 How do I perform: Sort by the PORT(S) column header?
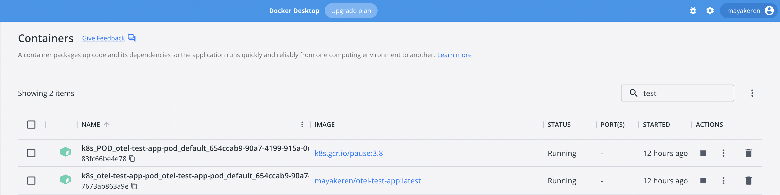(613, 124)
